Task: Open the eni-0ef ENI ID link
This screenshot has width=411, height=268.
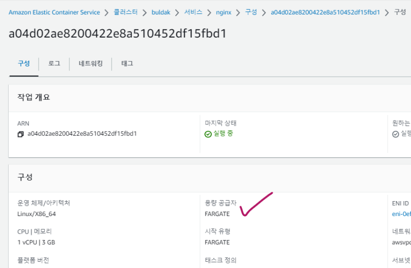Action: pos(401,214)
